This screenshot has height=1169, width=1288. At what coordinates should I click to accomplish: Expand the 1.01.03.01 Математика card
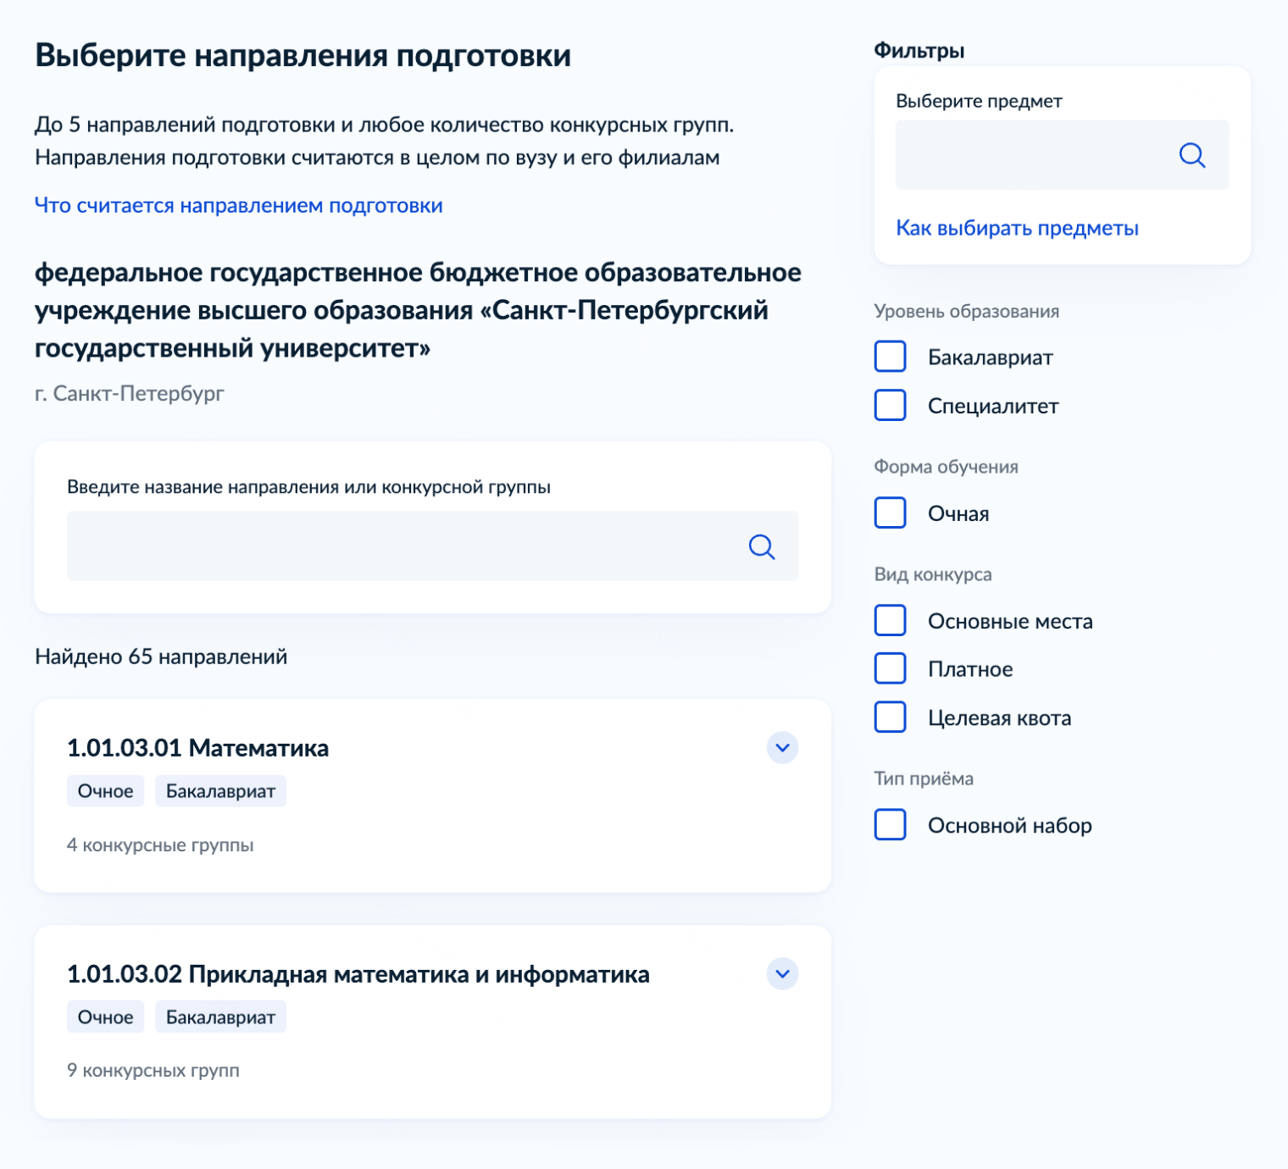point(782,747)
